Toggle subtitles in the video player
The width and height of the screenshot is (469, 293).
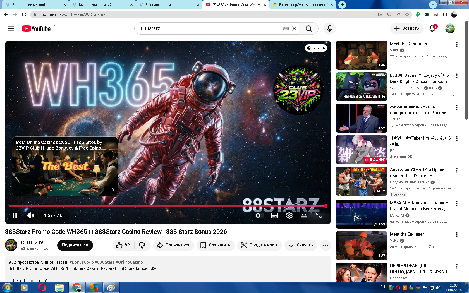(274, 215)
